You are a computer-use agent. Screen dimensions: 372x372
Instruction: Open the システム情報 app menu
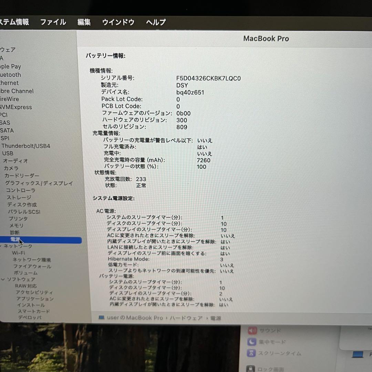tap(14, 22)
